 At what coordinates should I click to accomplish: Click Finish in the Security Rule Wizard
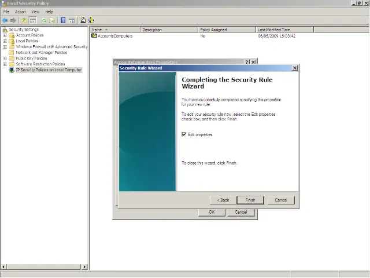coord(250,200)
